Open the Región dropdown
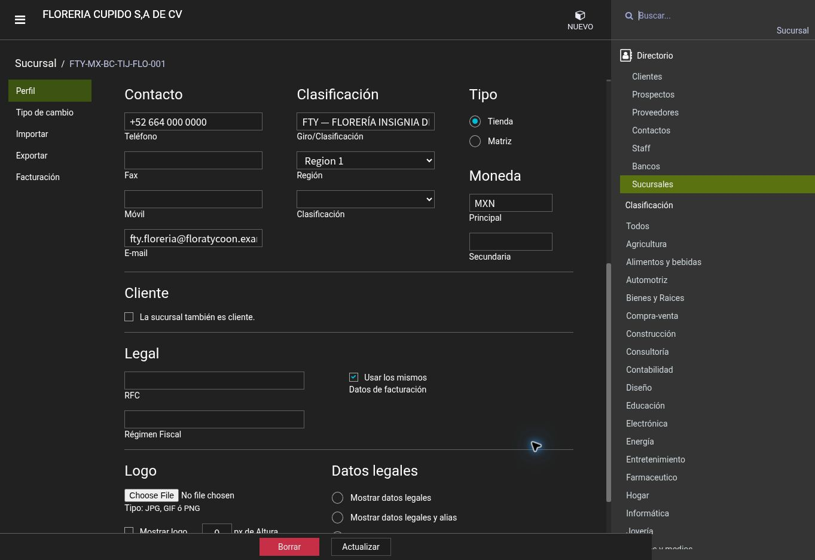The width and height of the screenshot is (815, 560). pyautogui.click(x=365, y=160)
